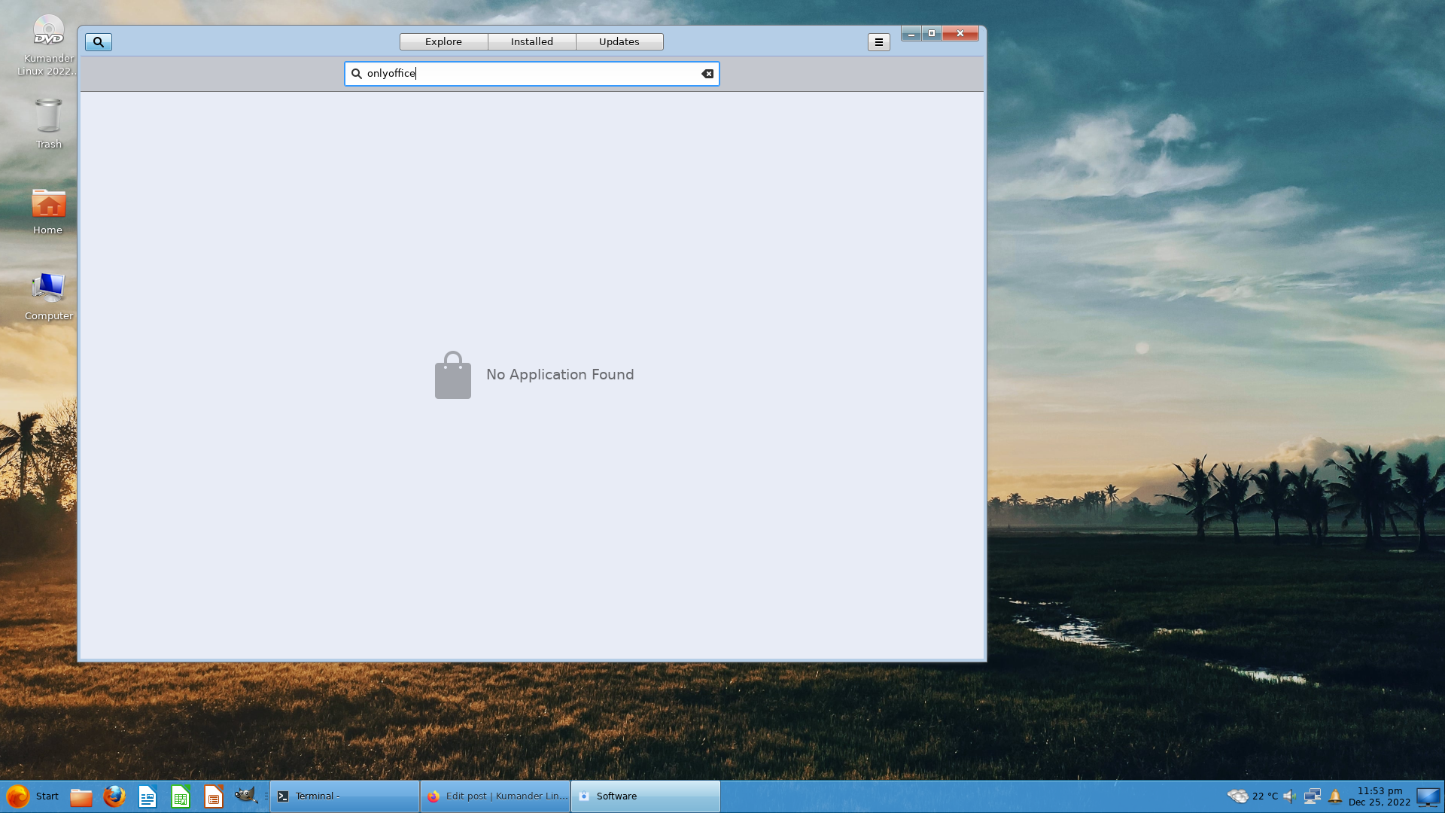Click the magnifier icon inside search box
Screen dimensions: 1445x813
(357, 74)
